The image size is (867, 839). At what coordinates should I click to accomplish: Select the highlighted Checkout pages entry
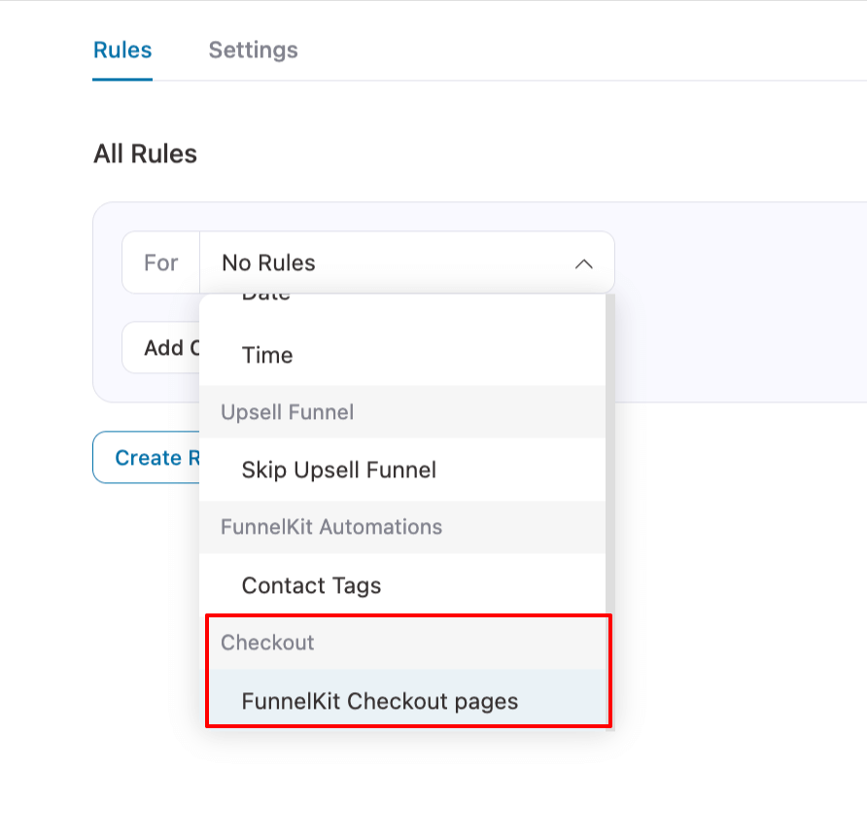click(x=379, y=700)
